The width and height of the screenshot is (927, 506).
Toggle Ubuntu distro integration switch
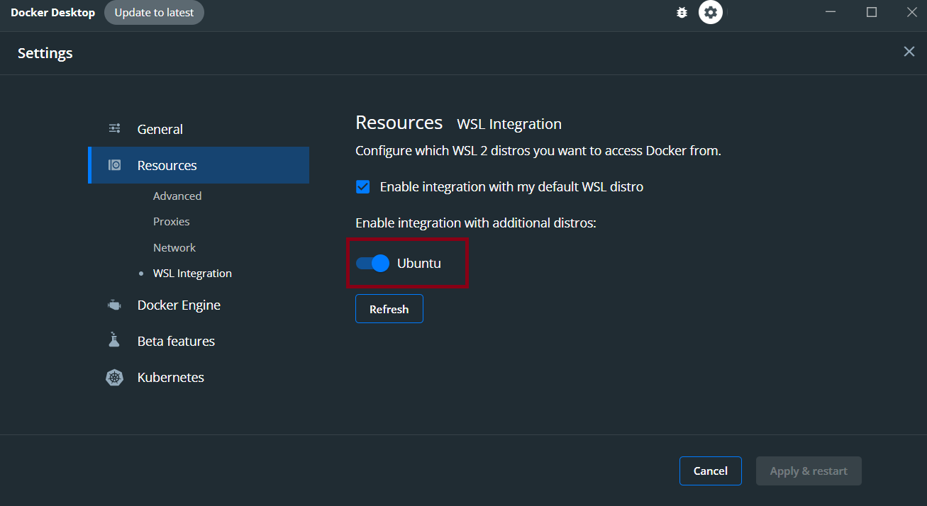pyautogui.click(x=372, y=264)
